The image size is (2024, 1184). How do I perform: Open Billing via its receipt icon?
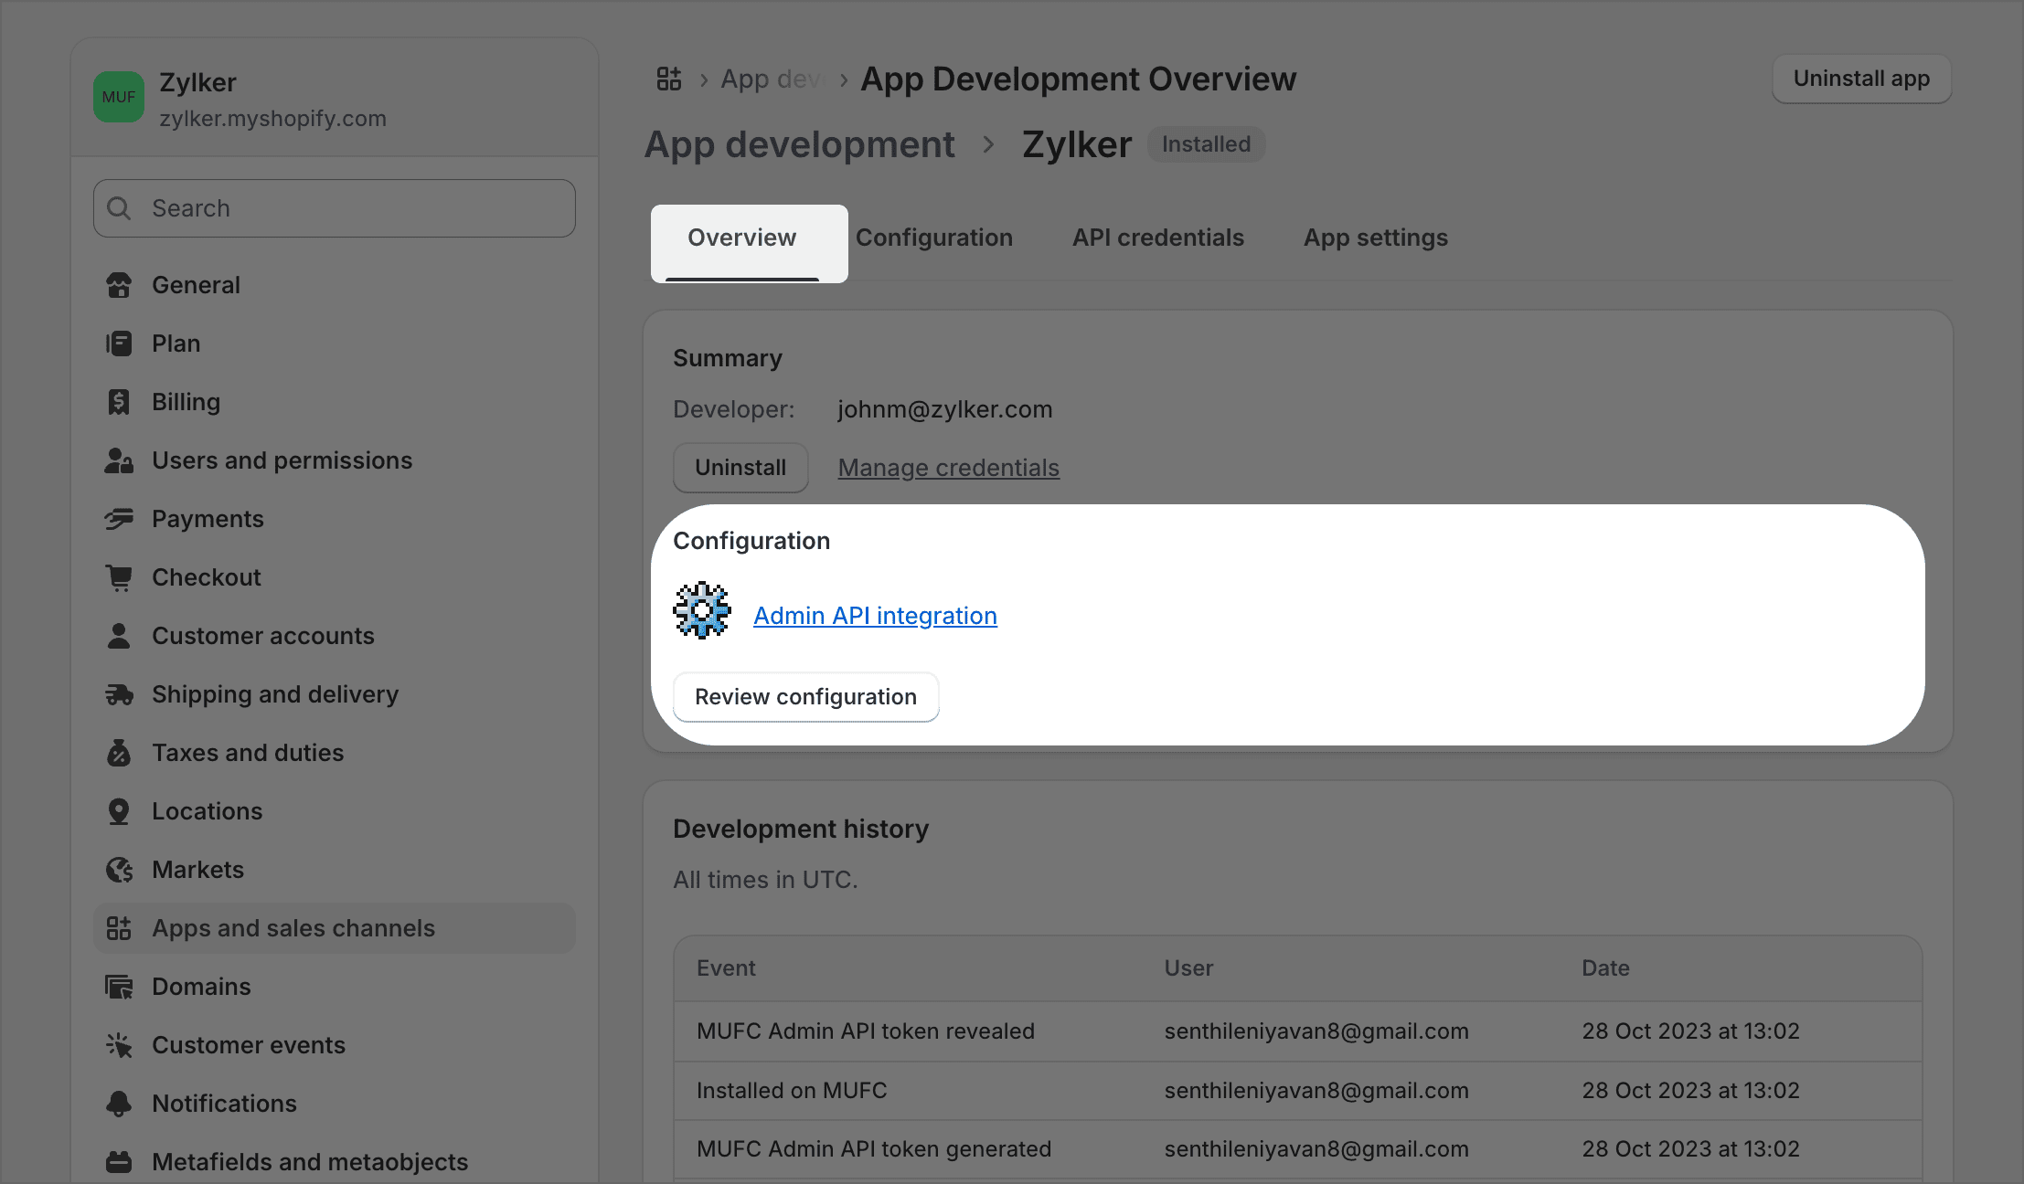click(119, 402)
